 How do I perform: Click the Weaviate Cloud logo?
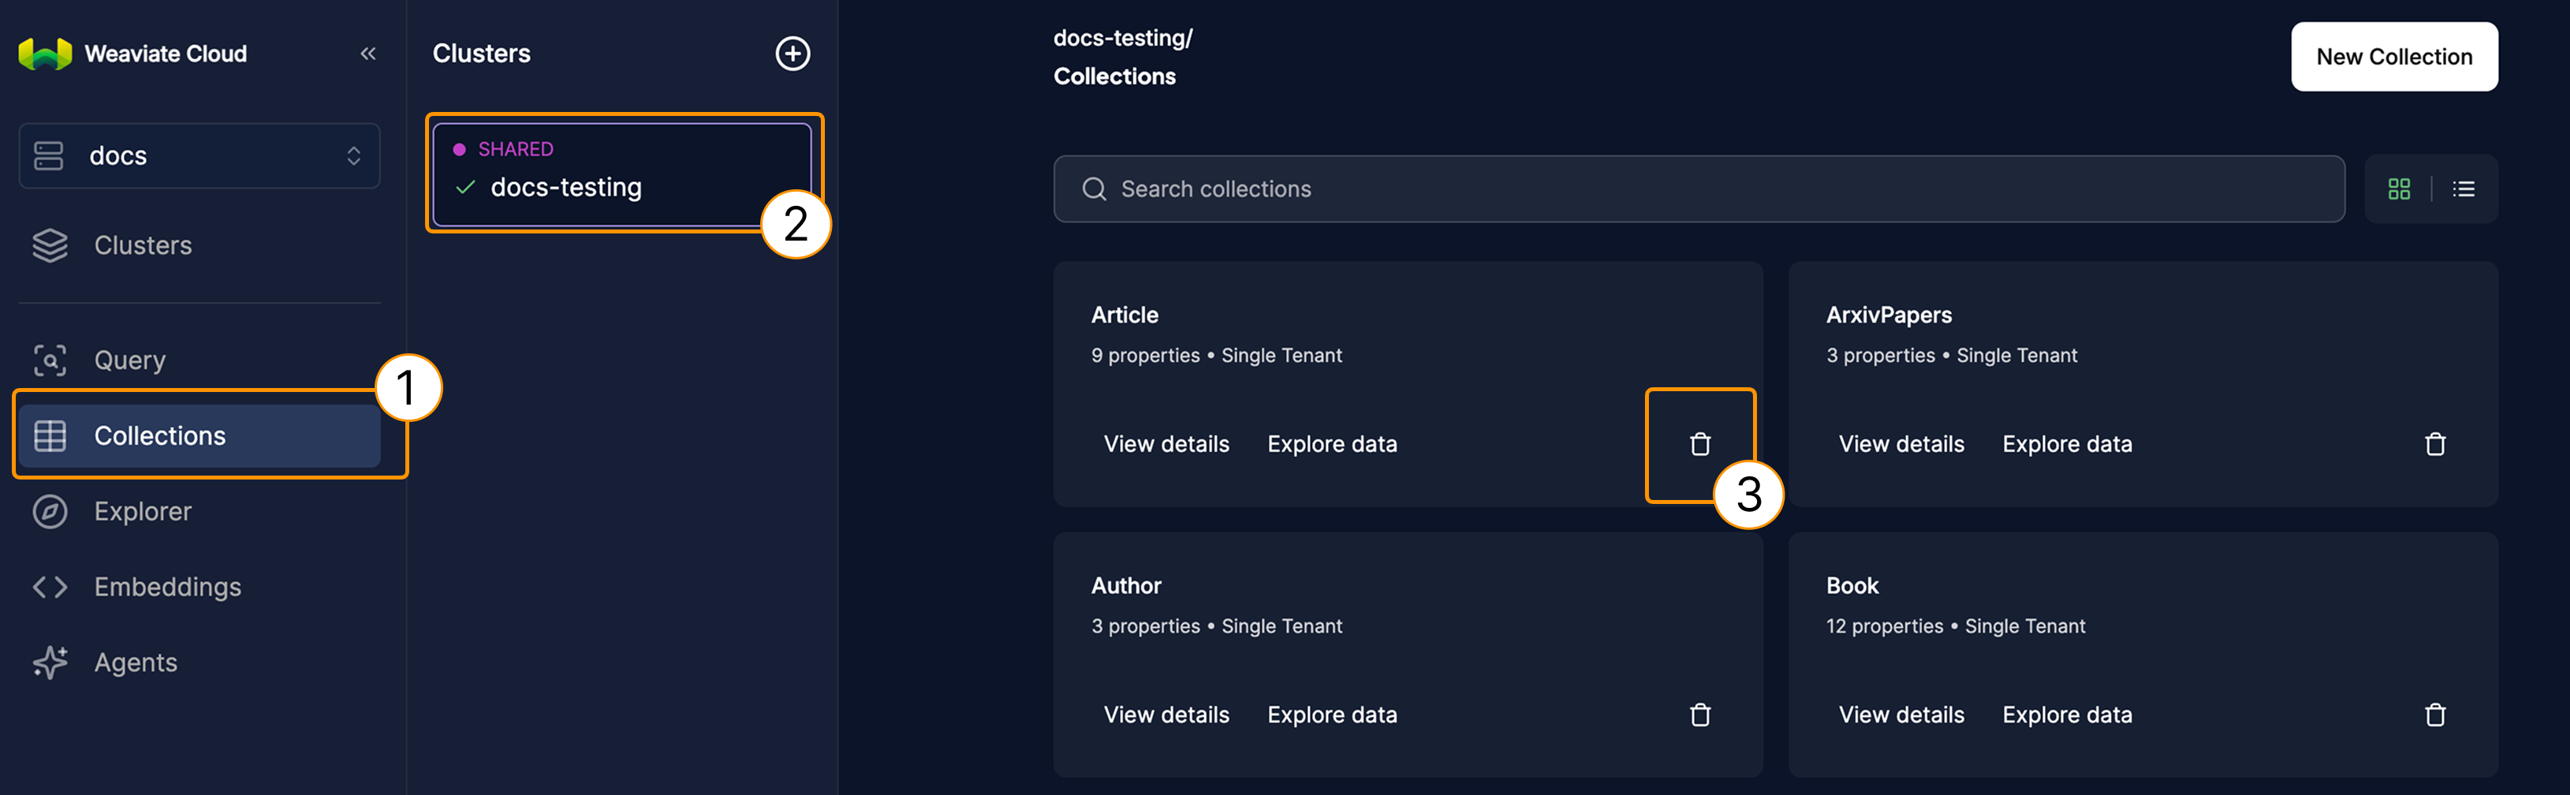45,54
